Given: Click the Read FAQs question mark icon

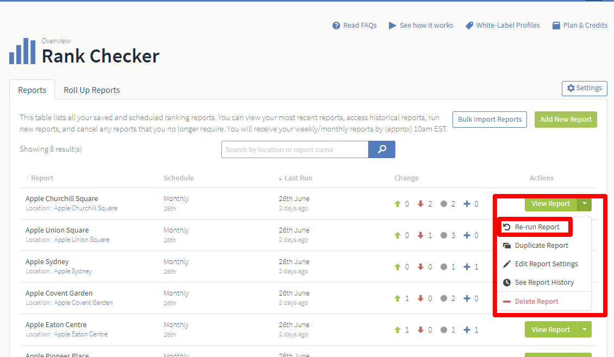Looking at the screenshot, I should (x=336, y=26).
